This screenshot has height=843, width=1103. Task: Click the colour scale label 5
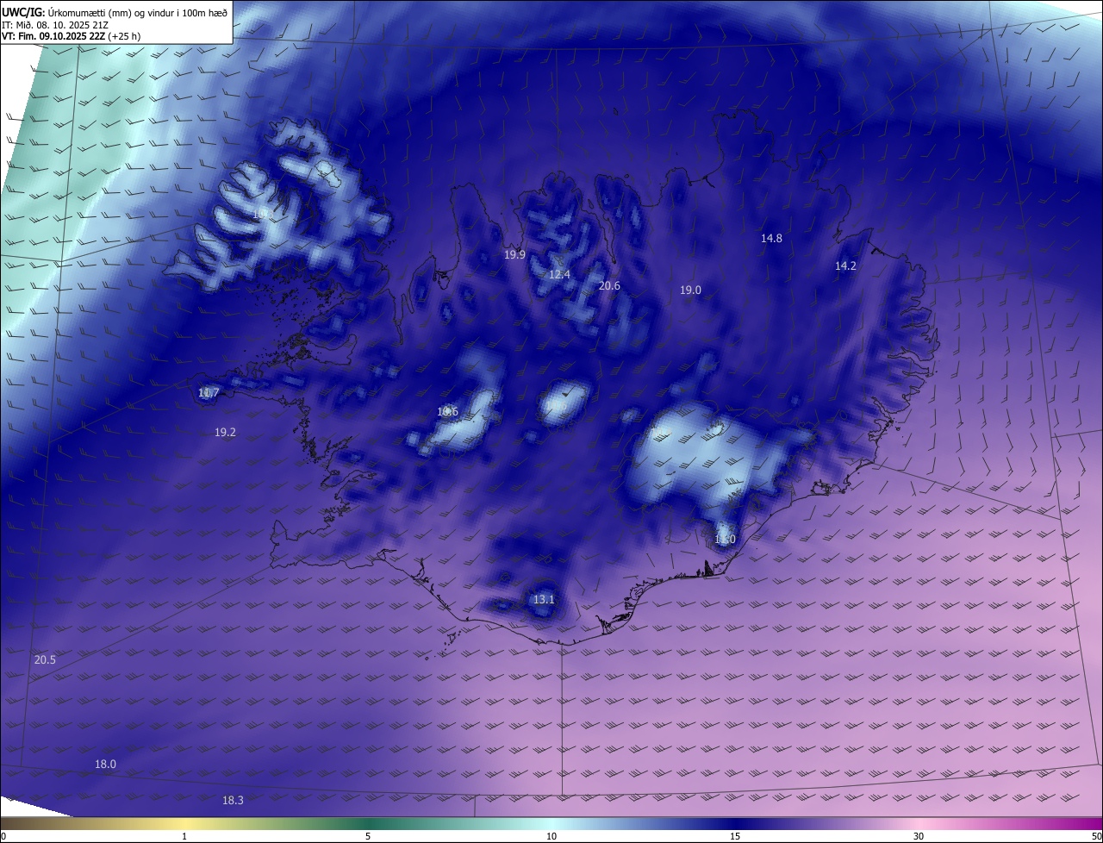368,836
